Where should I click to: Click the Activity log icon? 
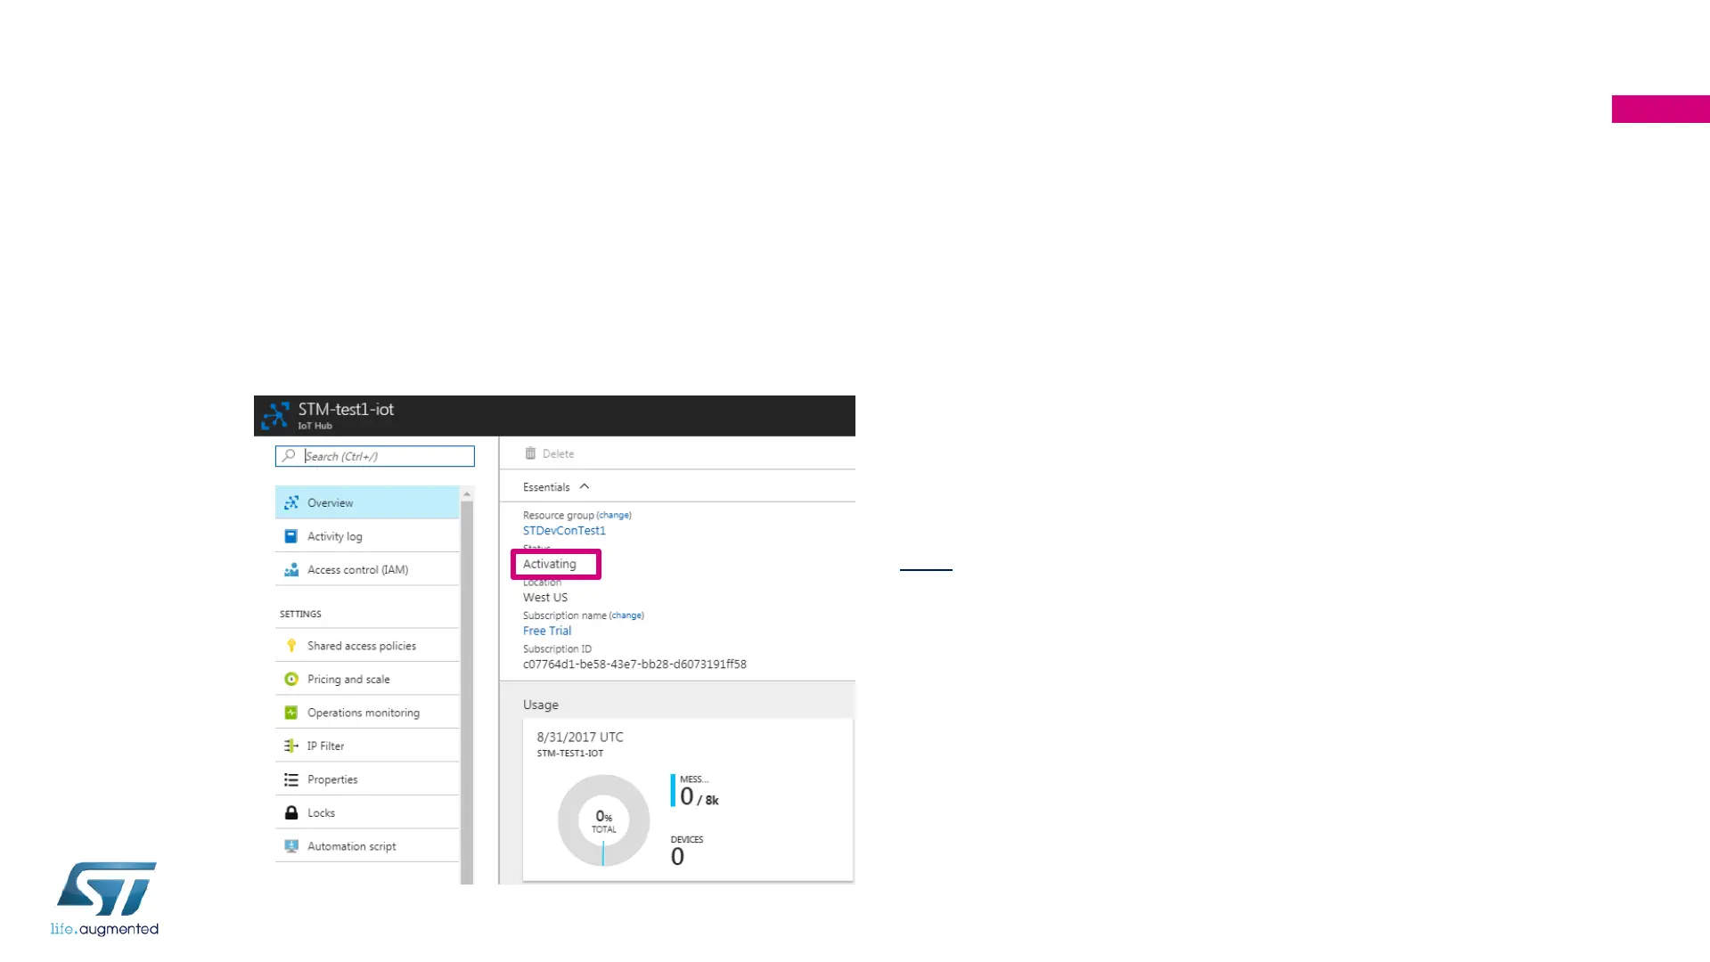pos(291,536)
